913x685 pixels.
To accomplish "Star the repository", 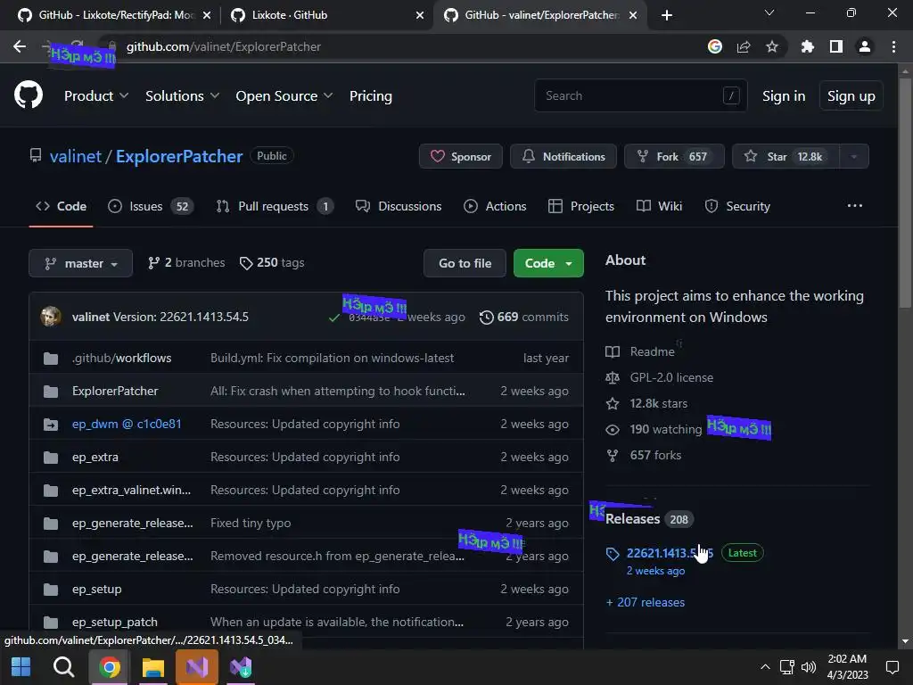I will [786, 156].
